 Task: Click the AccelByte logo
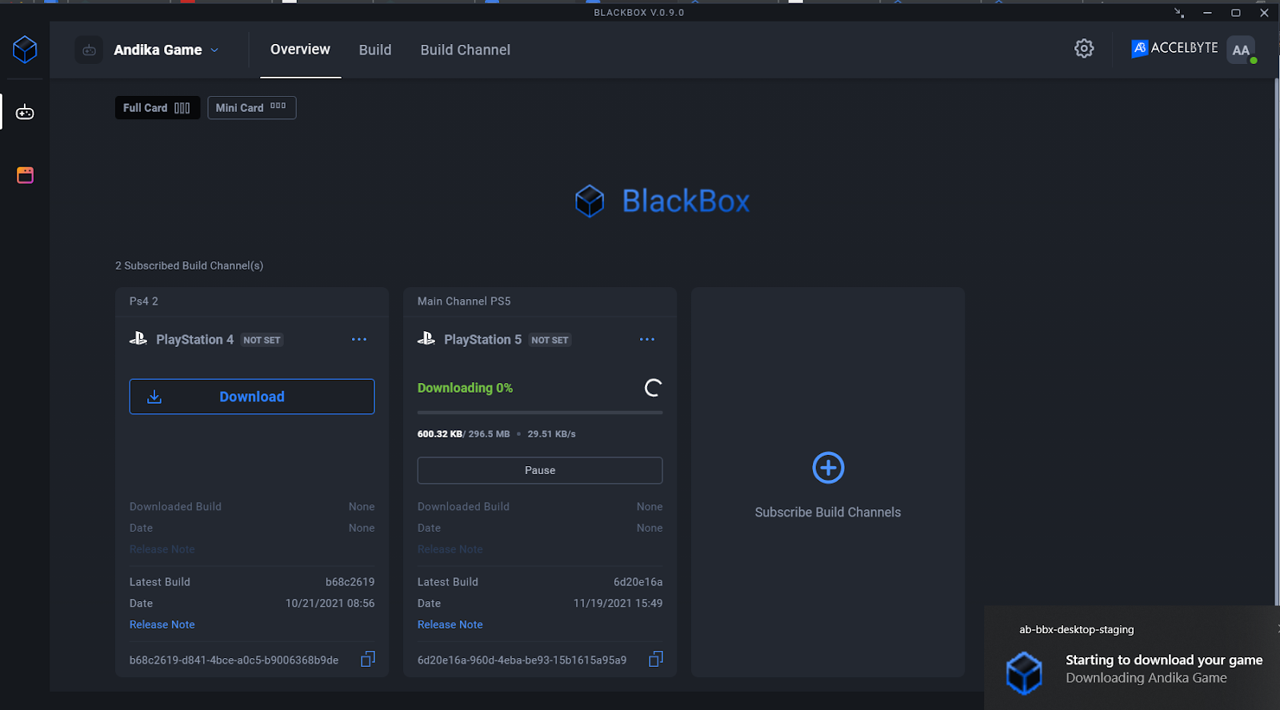tap(1174, 49)
